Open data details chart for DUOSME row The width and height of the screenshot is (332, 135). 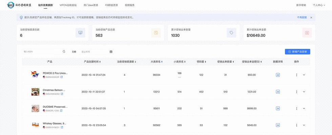(x=278, y=108)
